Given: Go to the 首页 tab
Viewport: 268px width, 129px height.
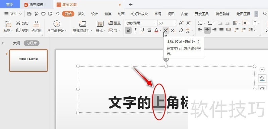Looking at the screenshot, I should (x=10, y=4).
